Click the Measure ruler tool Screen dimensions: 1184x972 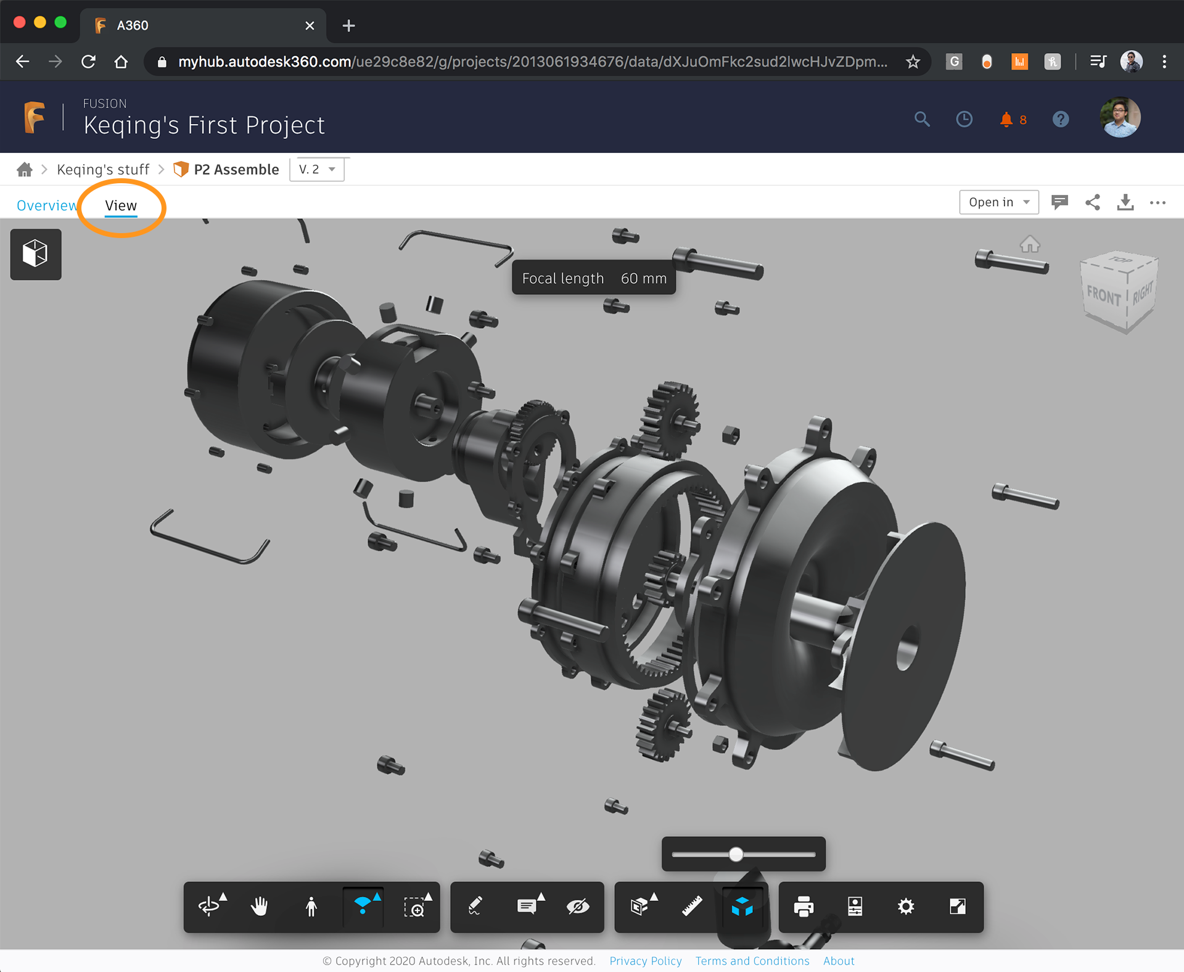[692, 907]
